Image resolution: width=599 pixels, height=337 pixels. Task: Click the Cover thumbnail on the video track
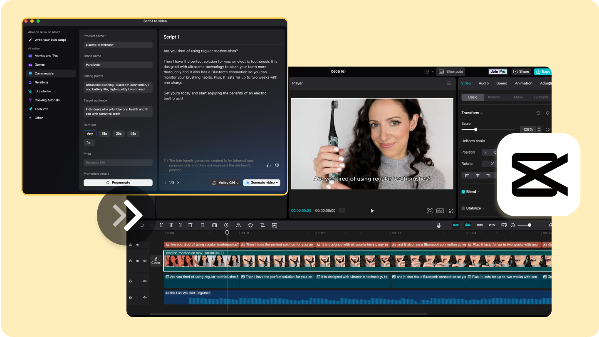[x=156, y=260]
